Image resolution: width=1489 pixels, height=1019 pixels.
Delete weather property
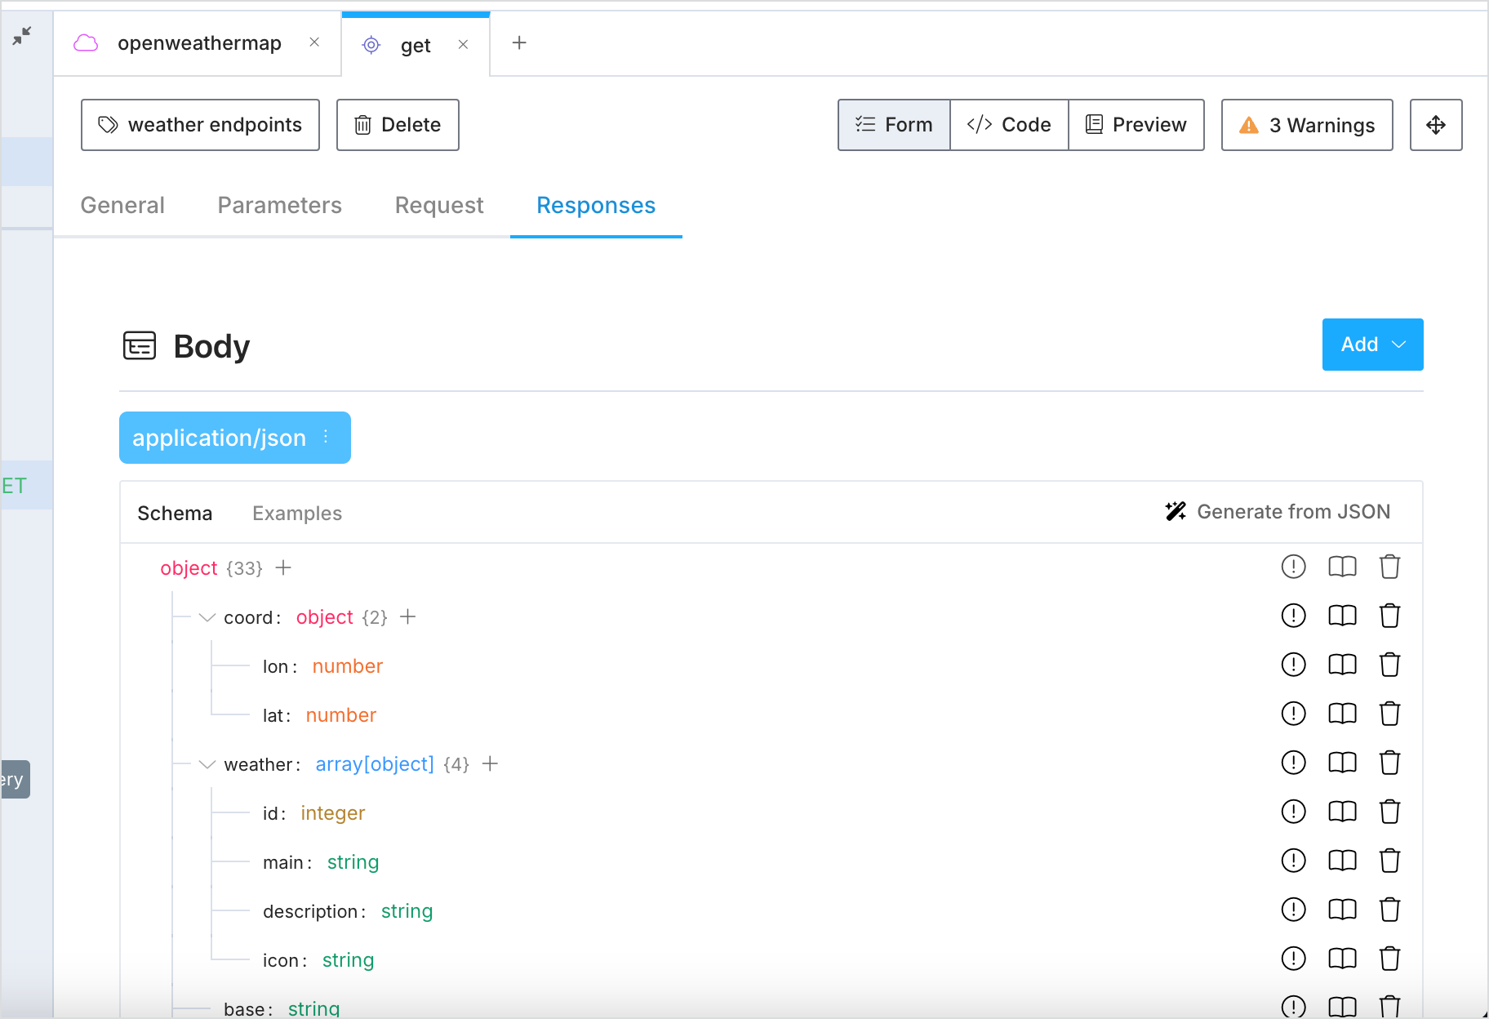[1390, 763]
